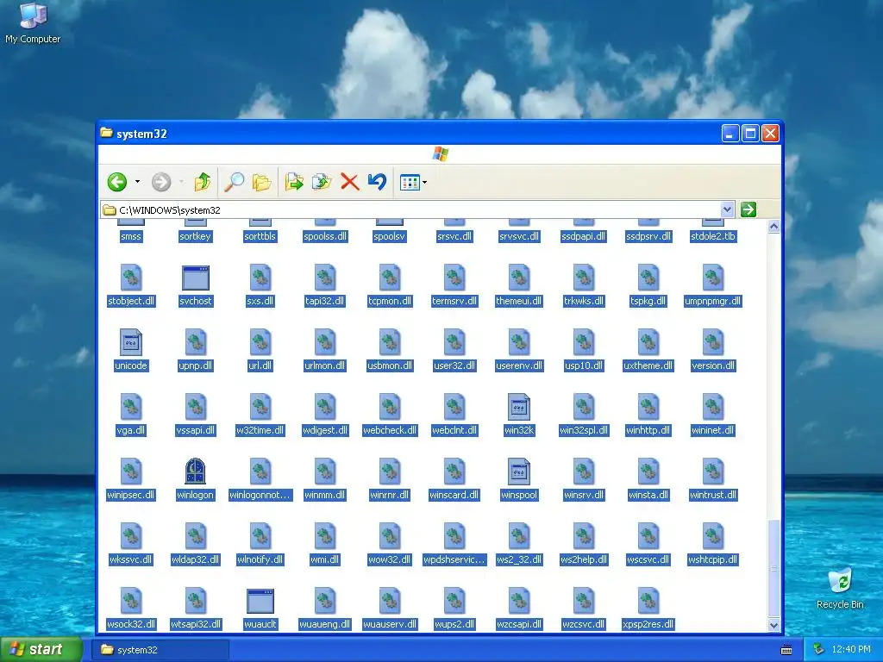Select the xpsp2res.dll file icon

coord(648,601)
